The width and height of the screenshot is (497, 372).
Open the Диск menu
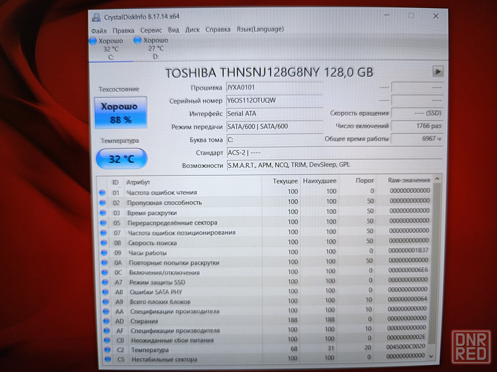pos(192,30)
